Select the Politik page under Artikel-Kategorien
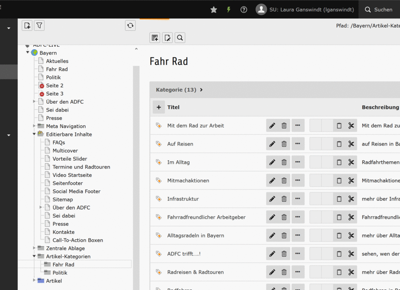This screenshot has width=400, height=290. pyautogui.click(x=60, y=273)
